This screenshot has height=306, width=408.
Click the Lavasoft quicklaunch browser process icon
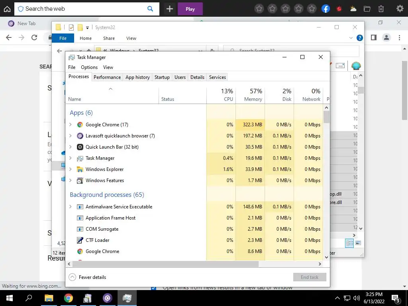(x=80, y=136)
